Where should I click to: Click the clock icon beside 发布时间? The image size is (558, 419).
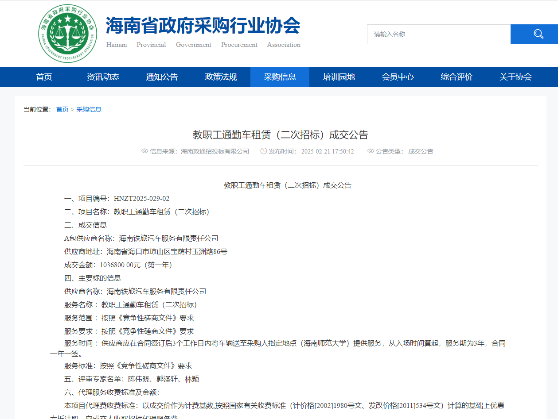pos(263,151)
